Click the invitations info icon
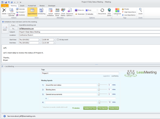The width and height of the screenshot is (160, 119). point(3,22)
